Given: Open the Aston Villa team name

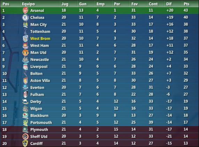Looking at the screenshot, I should [40, 80].
